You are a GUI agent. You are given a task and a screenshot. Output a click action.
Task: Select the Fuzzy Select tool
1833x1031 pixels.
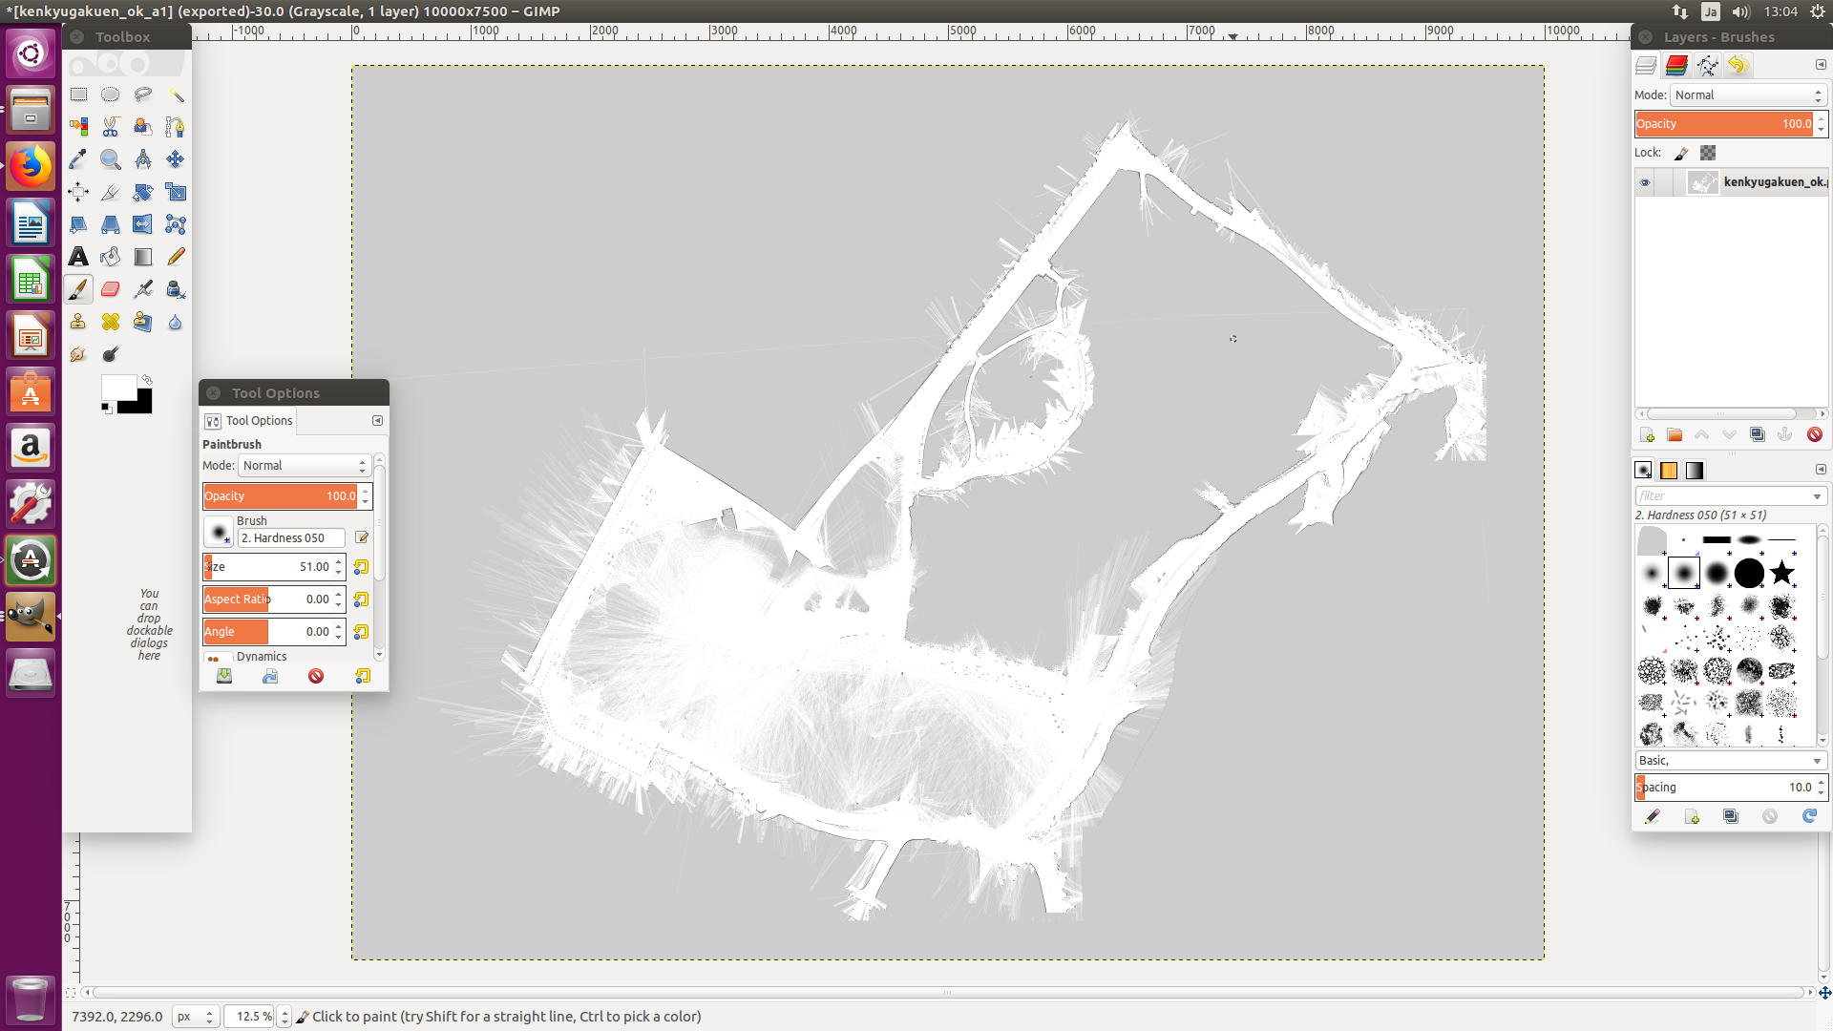(176, 95)
